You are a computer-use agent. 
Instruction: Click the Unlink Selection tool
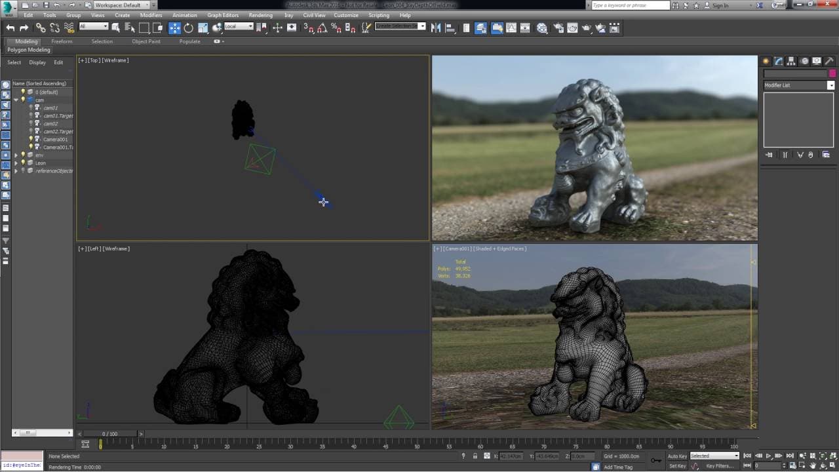click(54, 28)
